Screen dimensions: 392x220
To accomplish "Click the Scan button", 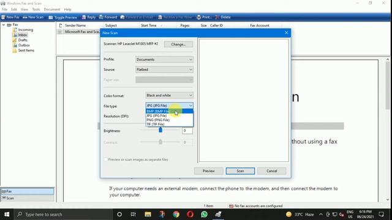I will pyautogui.click(x=240, y=171).
